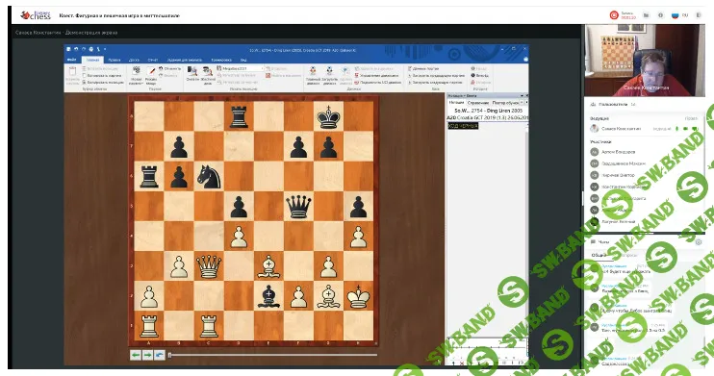This screenshot has width=714, height=376.
Task: Click the step forward green arrow button
Action: coord(147,355)
